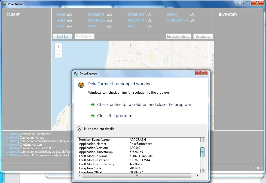Click the Welcome to Pokefarmer log line
This screenshot has height=183, width=266.
coord(28,134)
